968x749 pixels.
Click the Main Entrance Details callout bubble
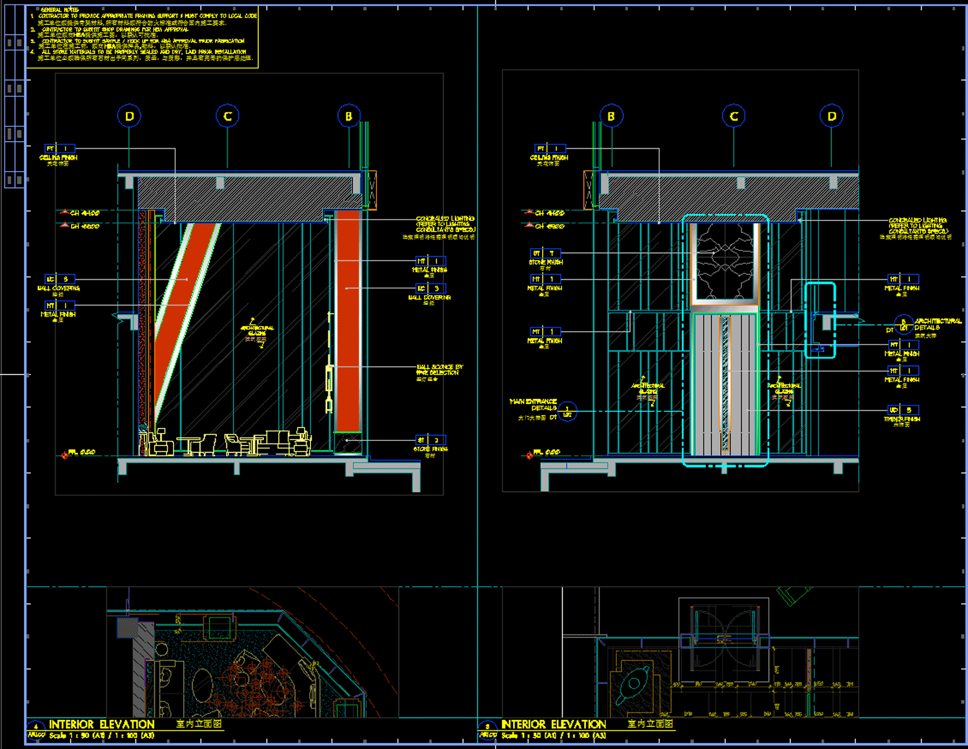567,411
